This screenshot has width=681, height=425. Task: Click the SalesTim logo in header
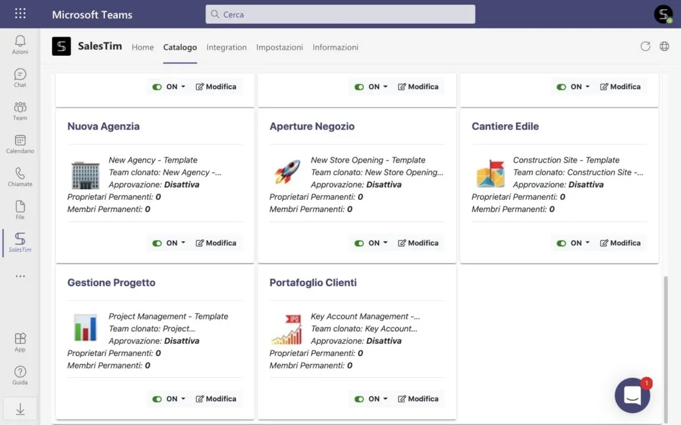tap(61, 46)
